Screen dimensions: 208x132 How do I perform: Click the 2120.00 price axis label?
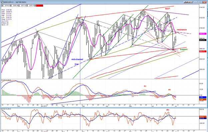tap(202, 18)
